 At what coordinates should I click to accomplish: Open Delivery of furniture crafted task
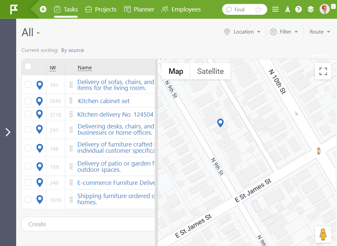coord(116,147)
